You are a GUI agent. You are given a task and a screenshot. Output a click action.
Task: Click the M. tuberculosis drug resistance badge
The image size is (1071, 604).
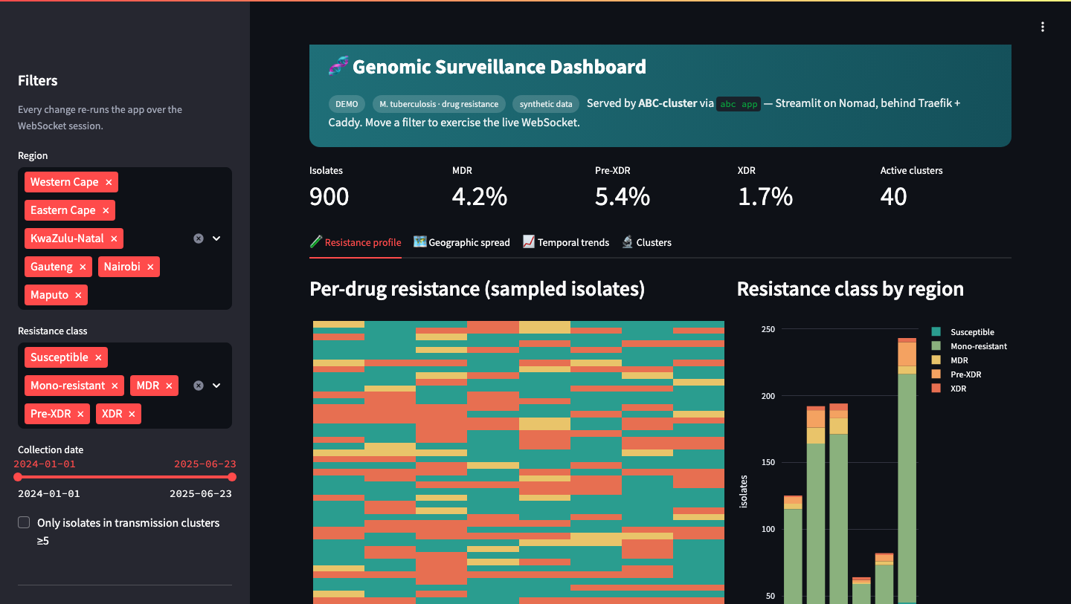click(439, 104)
